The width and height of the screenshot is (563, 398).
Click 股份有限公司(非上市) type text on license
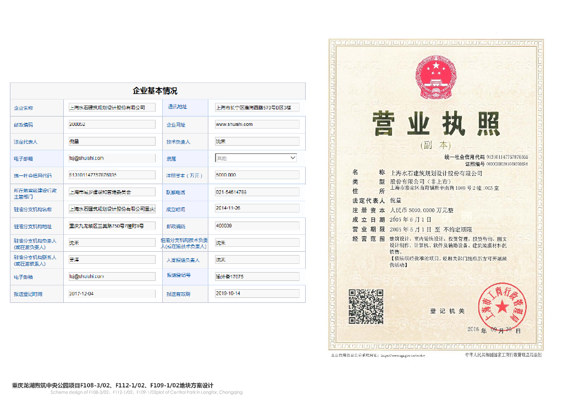[421, 181]
